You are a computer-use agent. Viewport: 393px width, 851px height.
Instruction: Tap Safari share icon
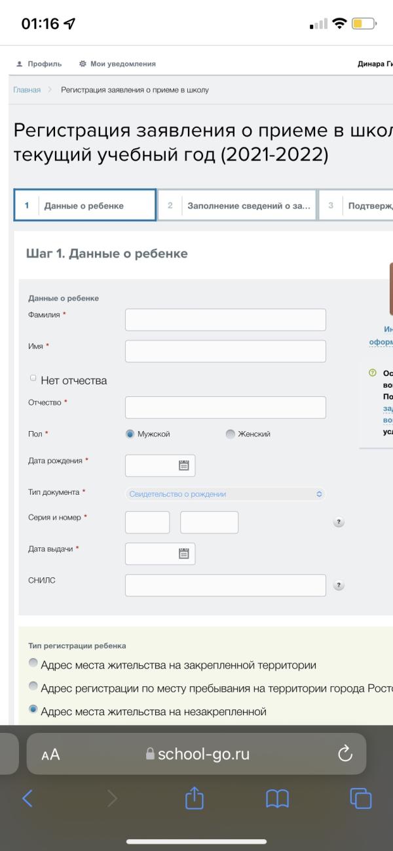(x=195, y=797)
